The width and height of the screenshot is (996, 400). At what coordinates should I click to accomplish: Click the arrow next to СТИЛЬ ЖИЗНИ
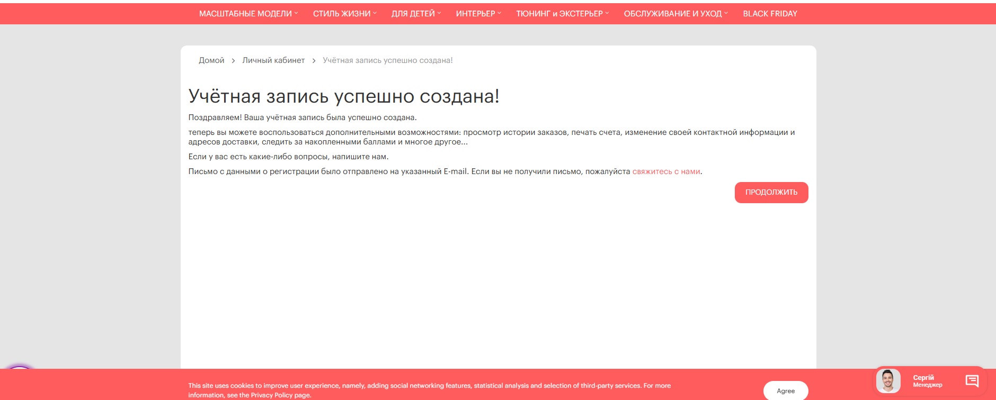tap(375, 13)
